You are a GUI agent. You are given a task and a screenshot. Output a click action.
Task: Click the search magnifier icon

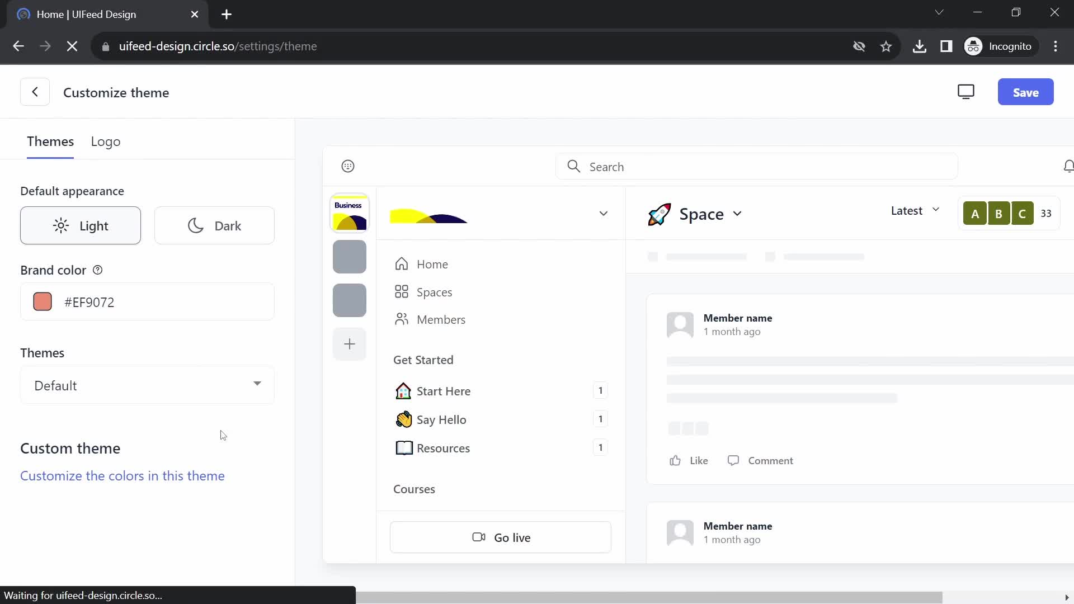tap(574, 166)
